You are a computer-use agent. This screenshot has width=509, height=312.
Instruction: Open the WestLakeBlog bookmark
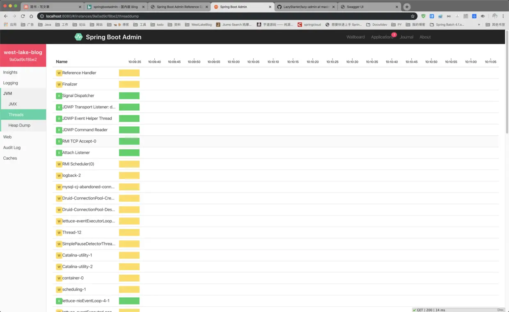[x=198, y=25]
